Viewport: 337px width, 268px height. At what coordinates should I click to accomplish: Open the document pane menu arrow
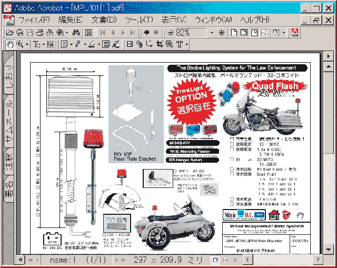click(x=329, y=56)
